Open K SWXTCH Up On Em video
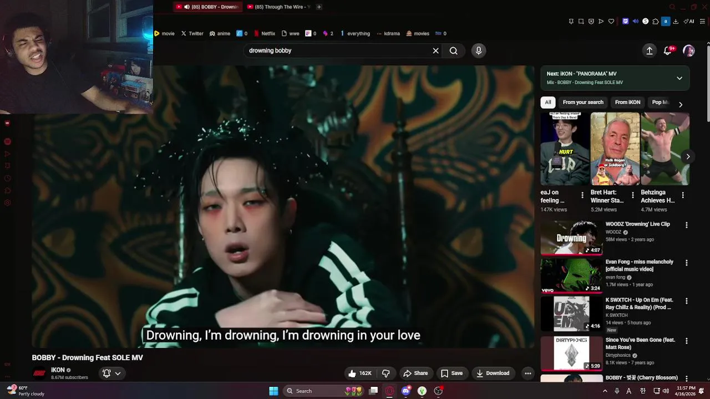This screenshot has width=710, height=399. 571,314
